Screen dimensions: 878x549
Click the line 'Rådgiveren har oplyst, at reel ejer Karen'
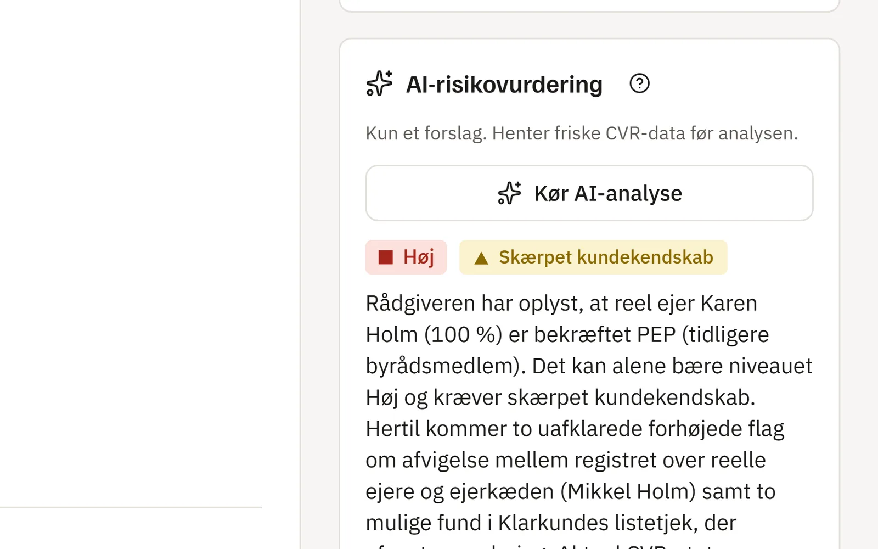tap(561, 304)
